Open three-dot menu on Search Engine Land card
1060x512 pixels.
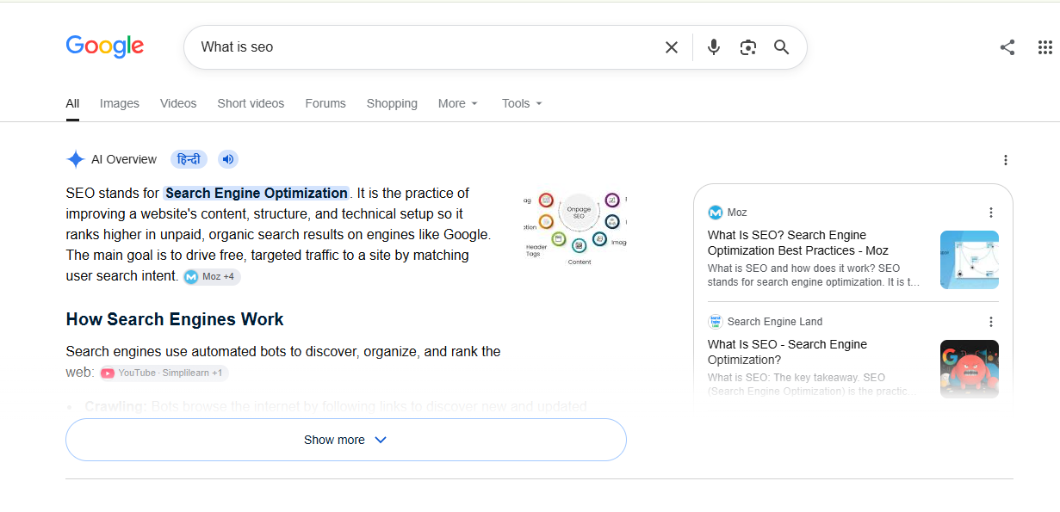pyautogui.click(x=990, y=322)
